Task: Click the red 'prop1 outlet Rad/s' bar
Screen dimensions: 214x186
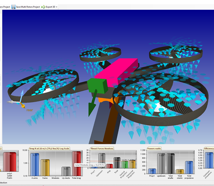Action: click(10, 162)
